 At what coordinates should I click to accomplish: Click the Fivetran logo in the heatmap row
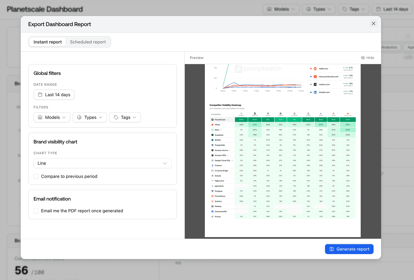click(212, 166)
